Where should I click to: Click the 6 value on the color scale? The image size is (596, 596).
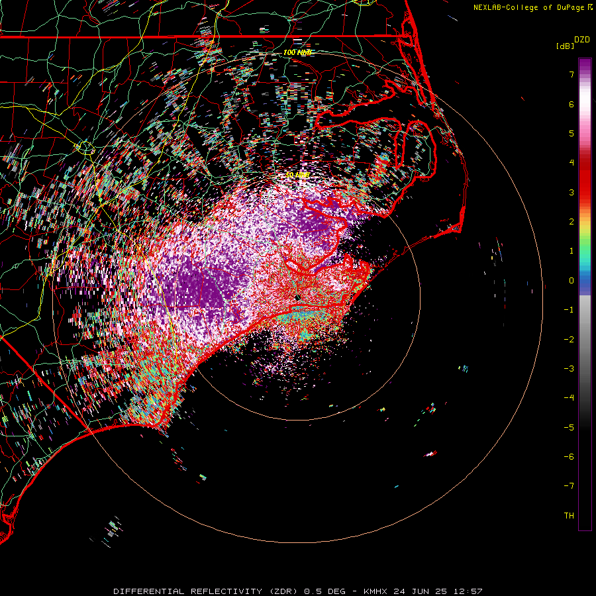[571, 104]
